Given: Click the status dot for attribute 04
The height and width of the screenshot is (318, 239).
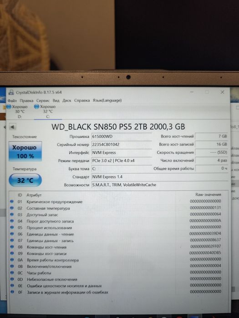Looking at the screenshot, I should point(12,221).
